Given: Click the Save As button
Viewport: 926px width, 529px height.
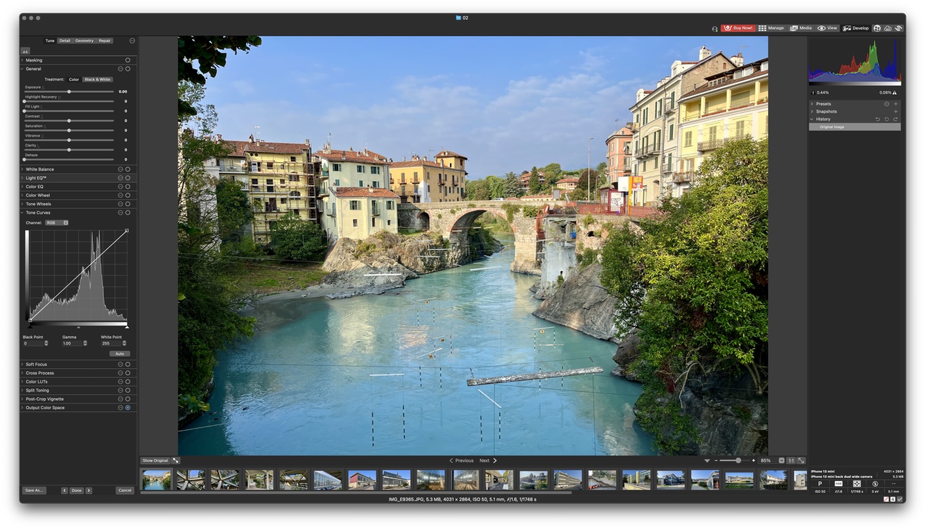Looking at the screenshot, I should point(34,490).
